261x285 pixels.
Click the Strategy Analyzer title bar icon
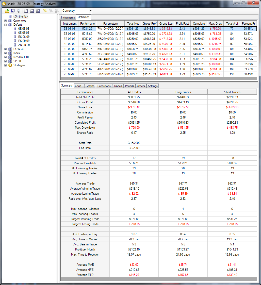point(4,4)
